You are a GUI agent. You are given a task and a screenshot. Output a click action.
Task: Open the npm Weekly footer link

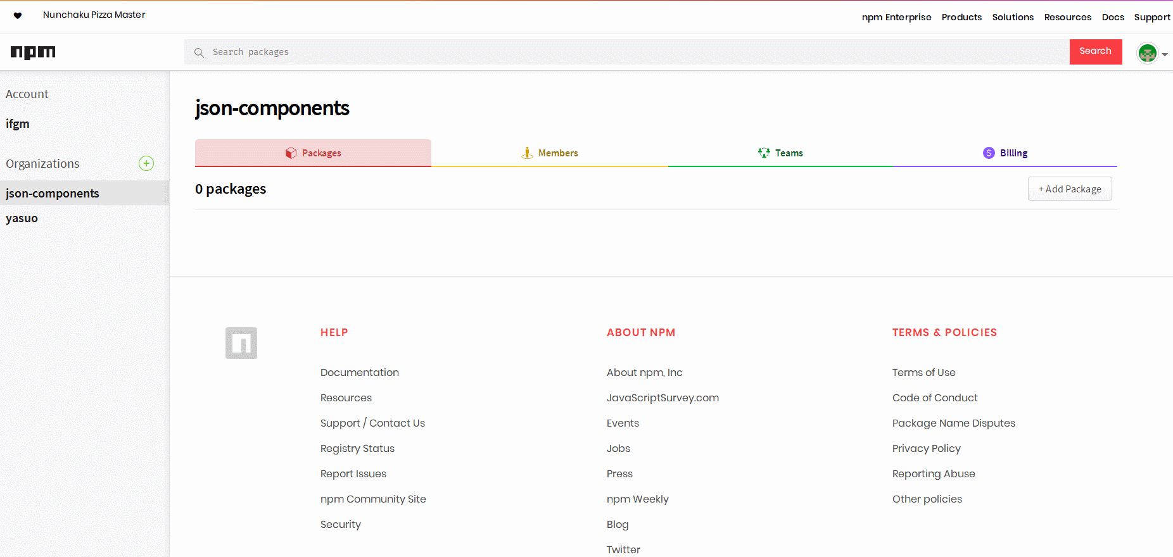pos(638,499)
